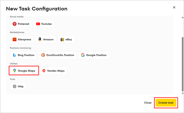Choose the Youtube task type

(x=44, y=24)
